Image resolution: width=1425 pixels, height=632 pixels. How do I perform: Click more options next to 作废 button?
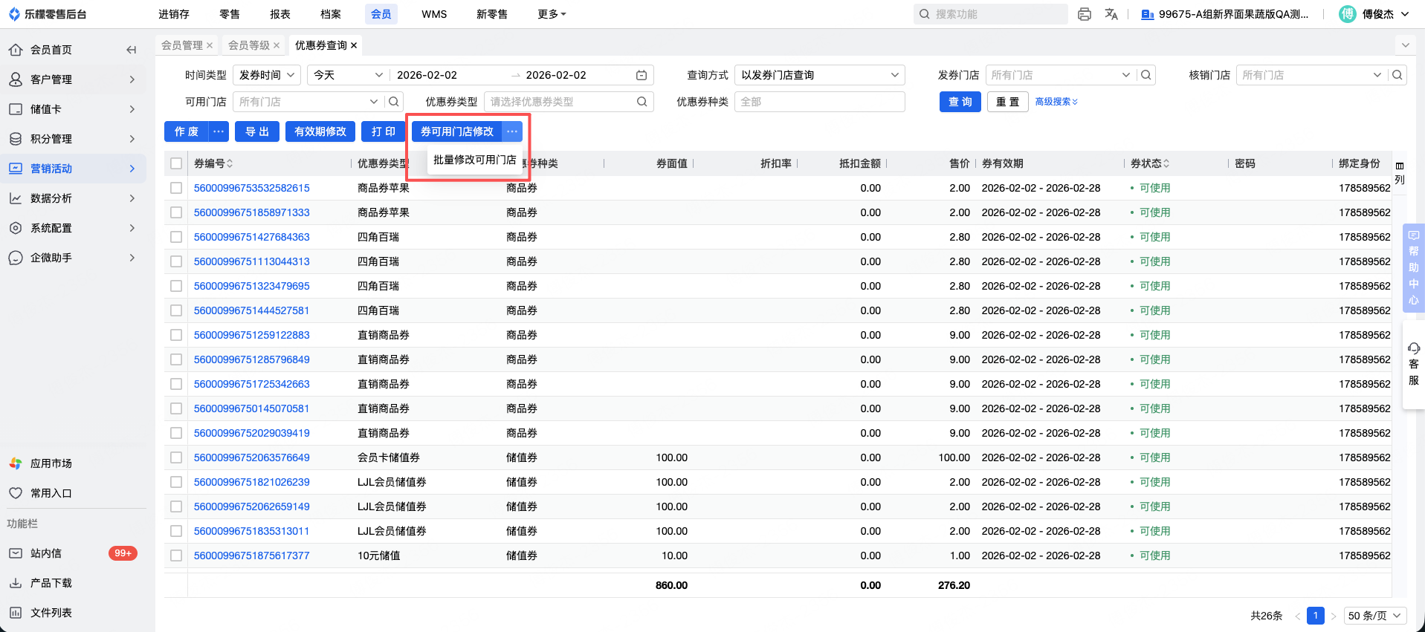(219, 131)
